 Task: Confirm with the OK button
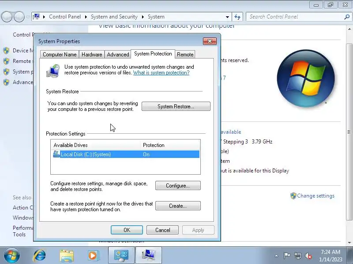pyautogui.click(x=127, y=230)
